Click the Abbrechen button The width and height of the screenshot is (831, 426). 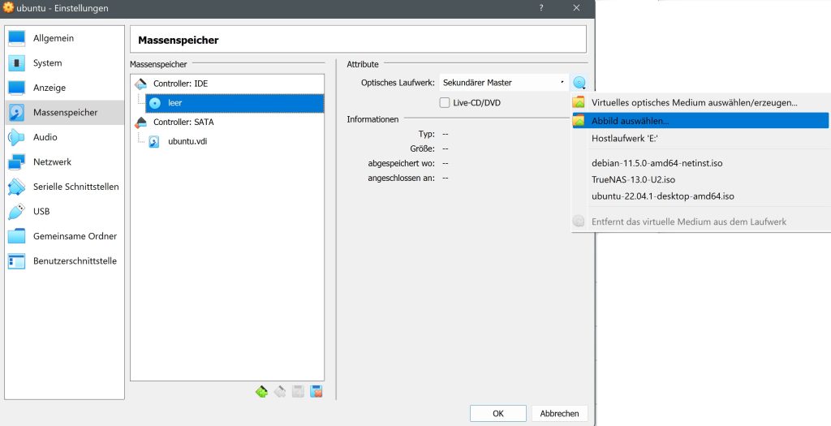[560, 413]
